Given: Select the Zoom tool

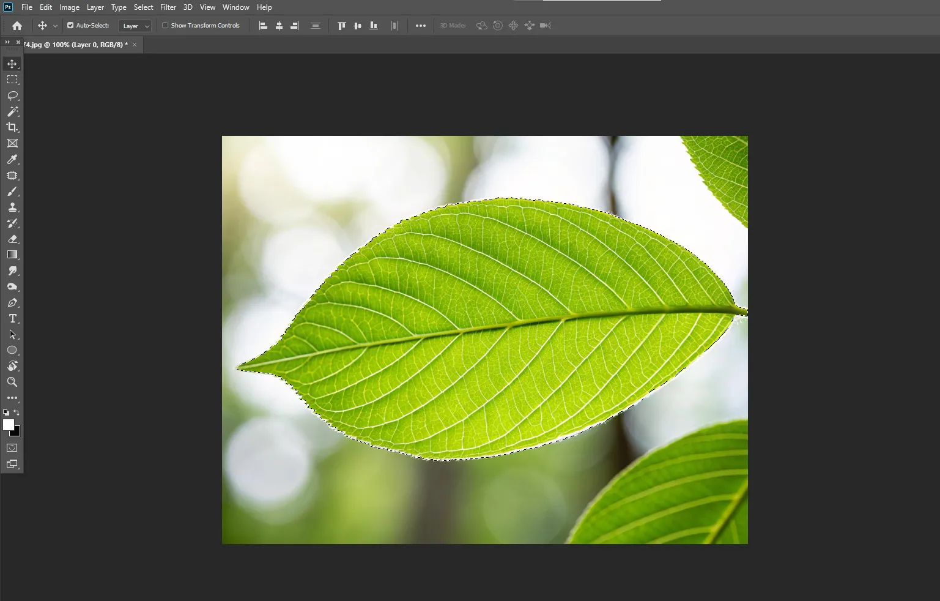Looking at the screenshot, I should coord(12,382).
